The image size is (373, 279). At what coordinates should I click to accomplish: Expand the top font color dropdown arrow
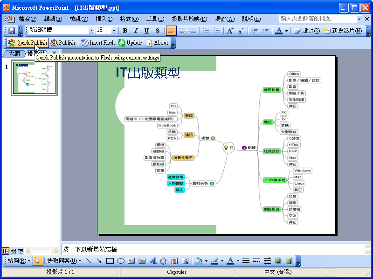(x=286, y=31)
